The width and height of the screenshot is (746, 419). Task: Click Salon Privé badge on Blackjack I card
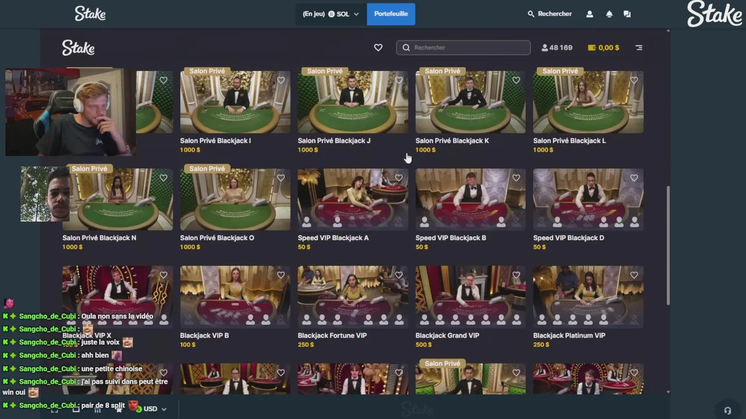(207, 71)
